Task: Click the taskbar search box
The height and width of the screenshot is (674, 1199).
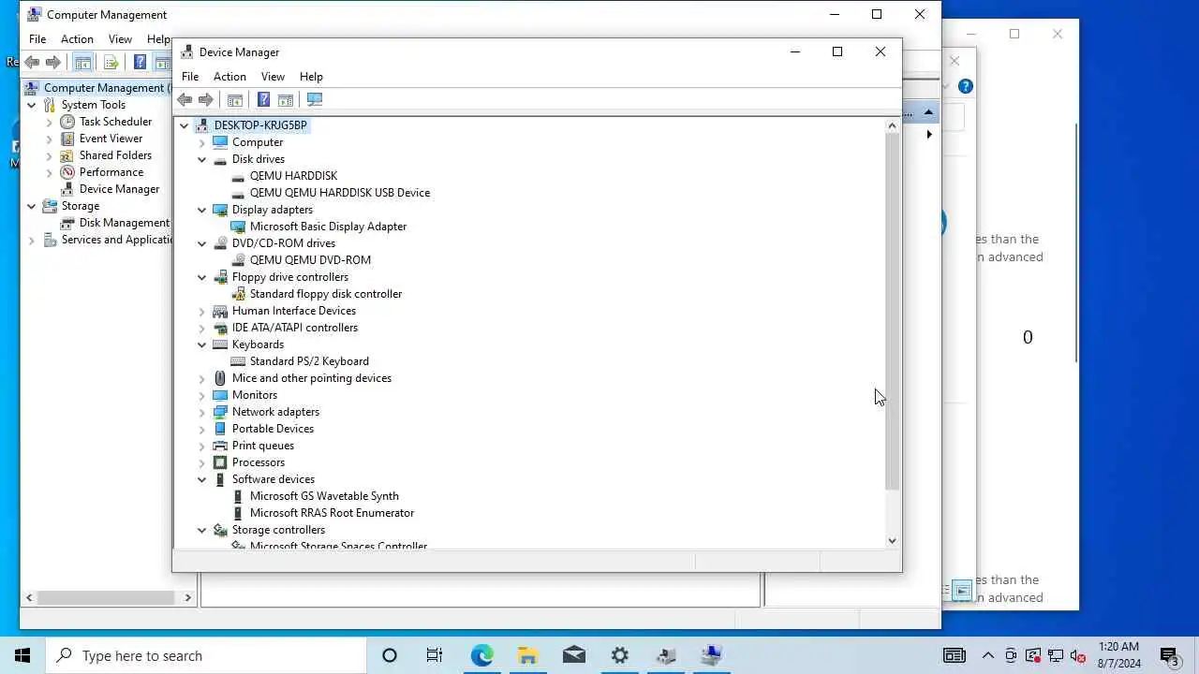Action: pyautogui.click(x=206, y=655)
